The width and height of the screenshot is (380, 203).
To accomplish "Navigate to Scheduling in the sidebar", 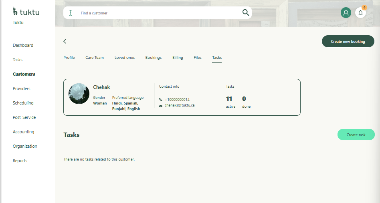I will click(x=23, y=103).
